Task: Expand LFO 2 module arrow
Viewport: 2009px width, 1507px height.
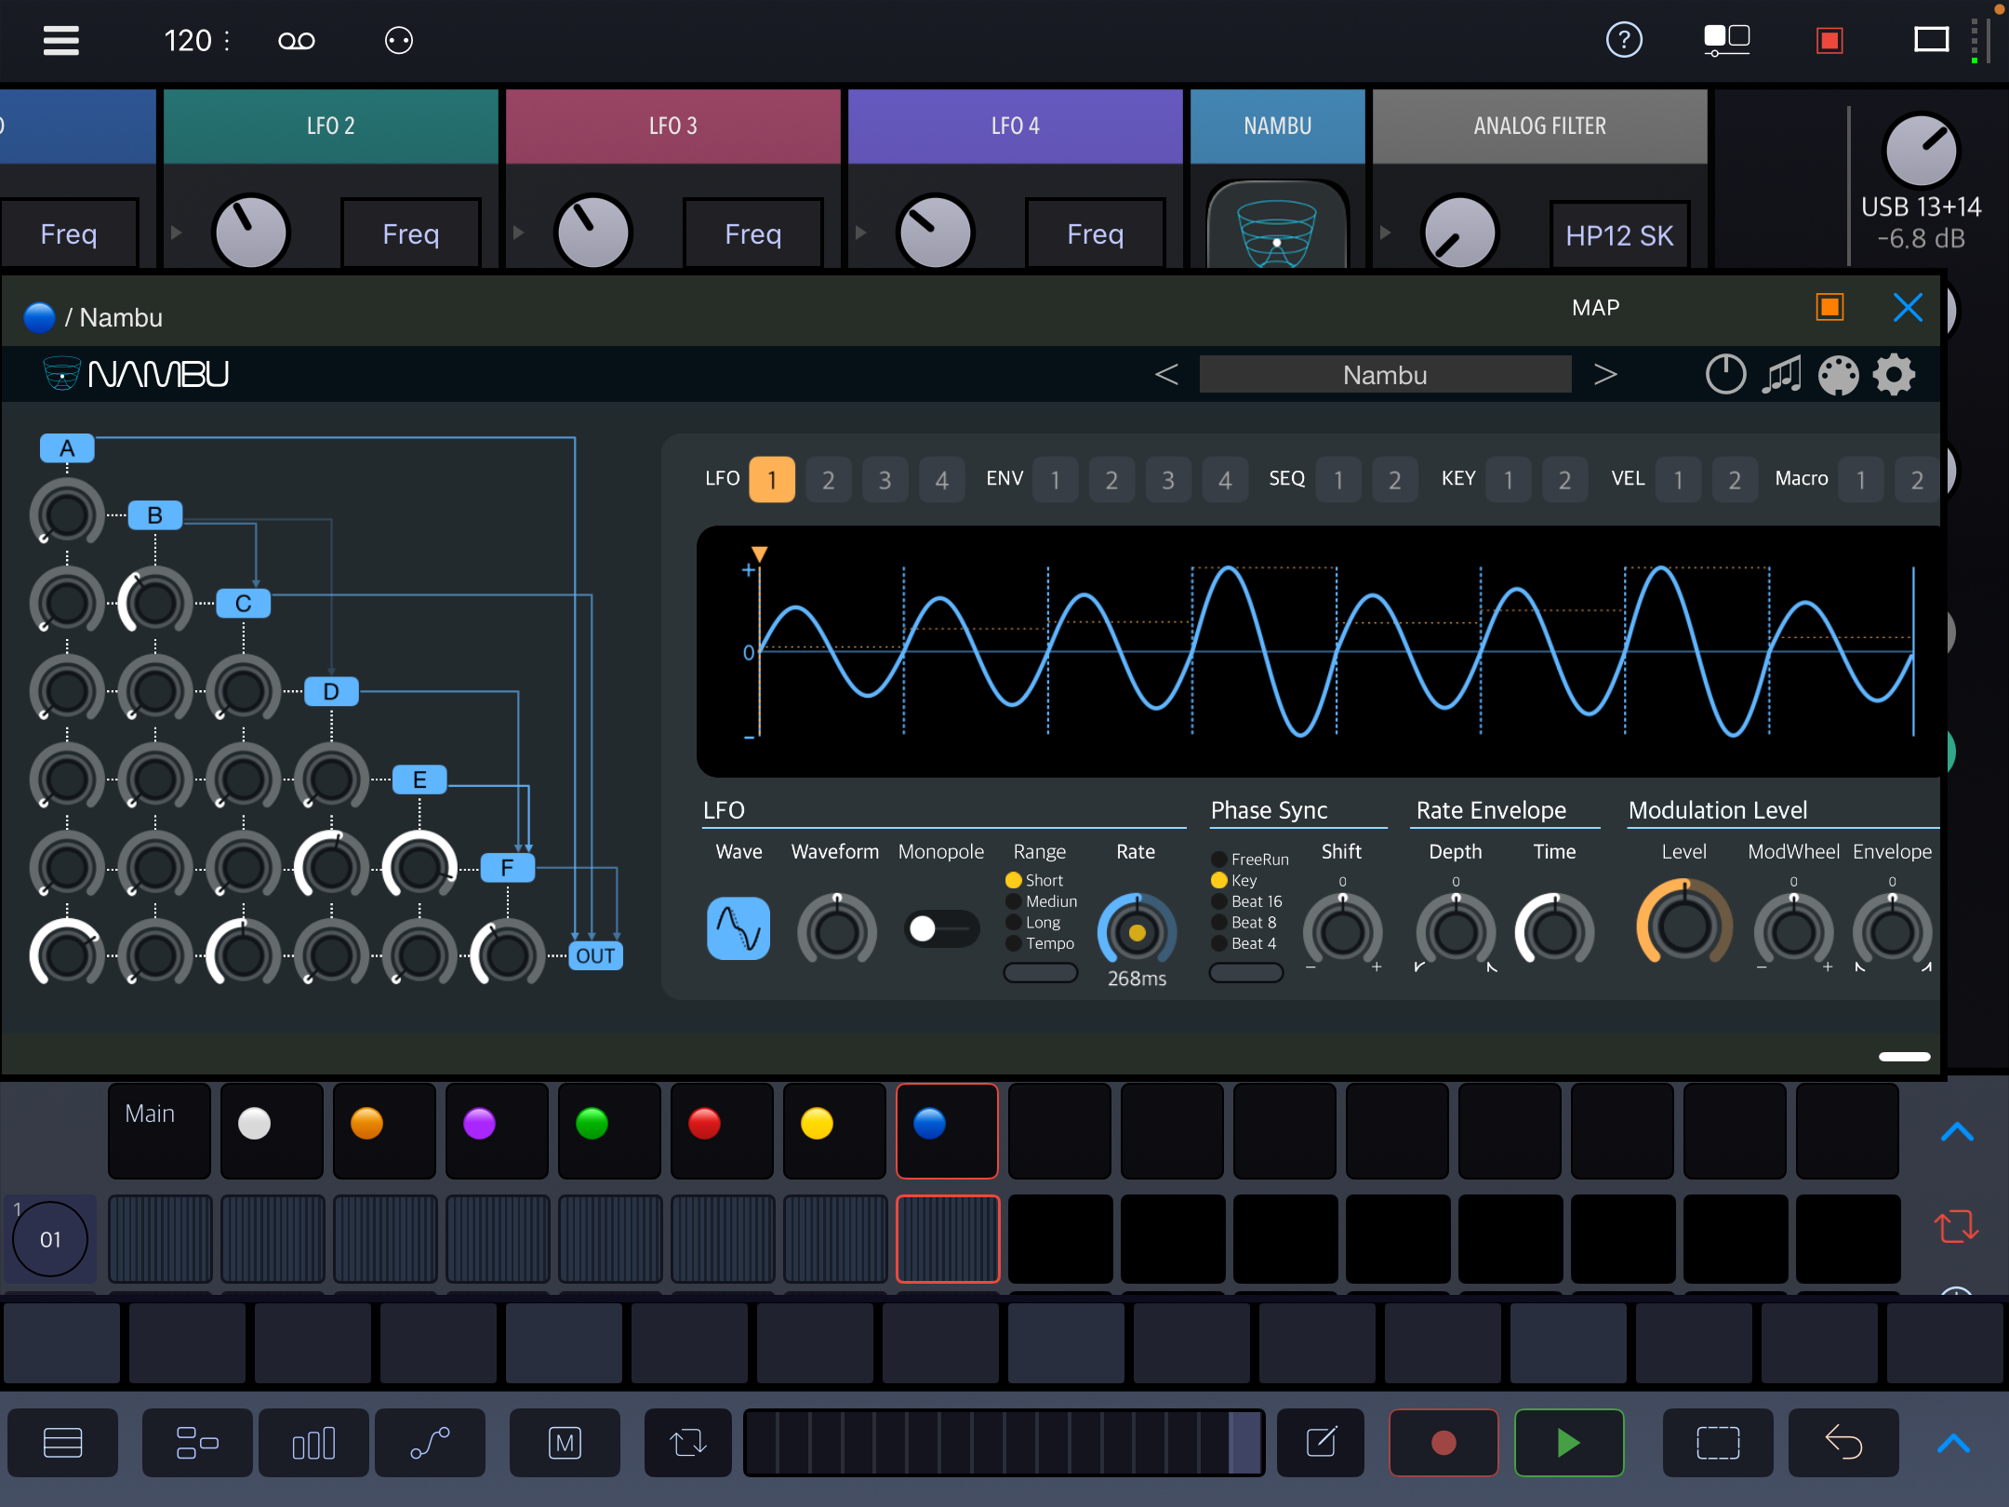Action: point(176,233)
